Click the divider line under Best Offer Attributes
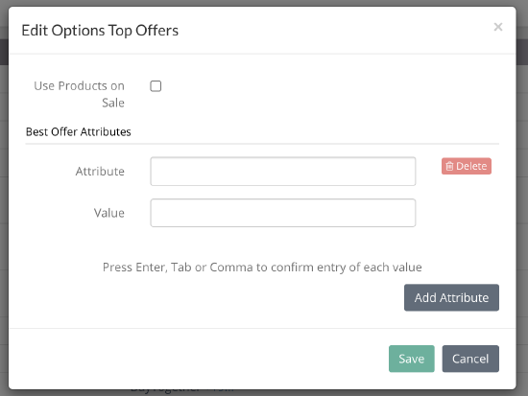 click(262, 144)
